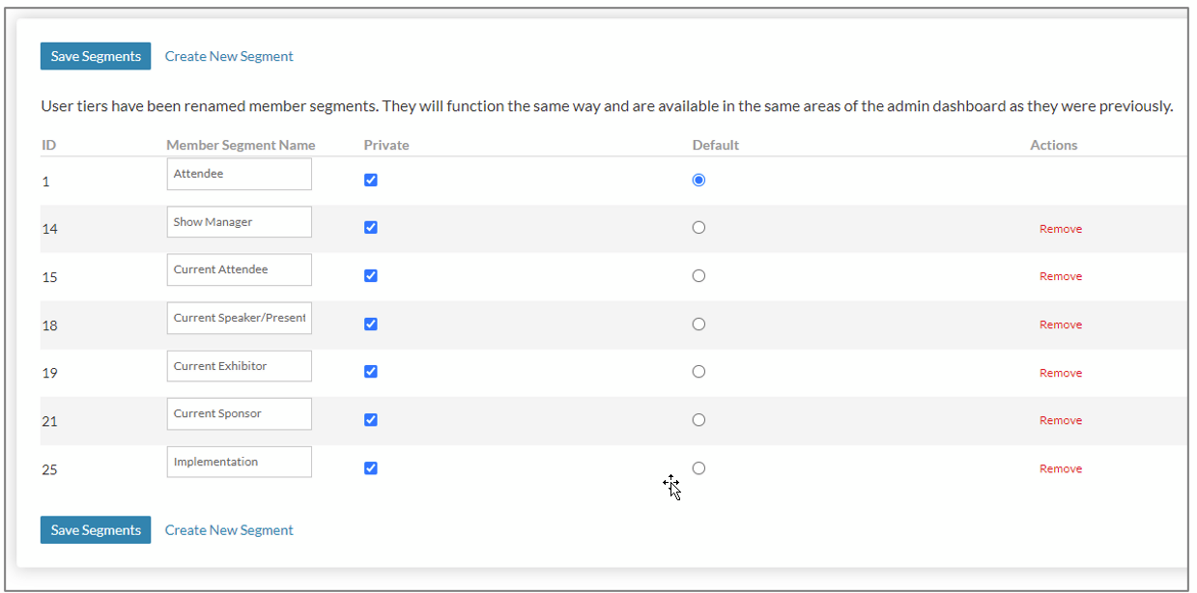Remove the Current Speaker/Presenter segment
The width and height of the screenshot is (1197, 593).
click(x=1060, y=325)
